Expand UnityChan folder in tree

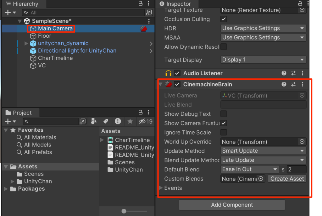[x=12, y=182]
